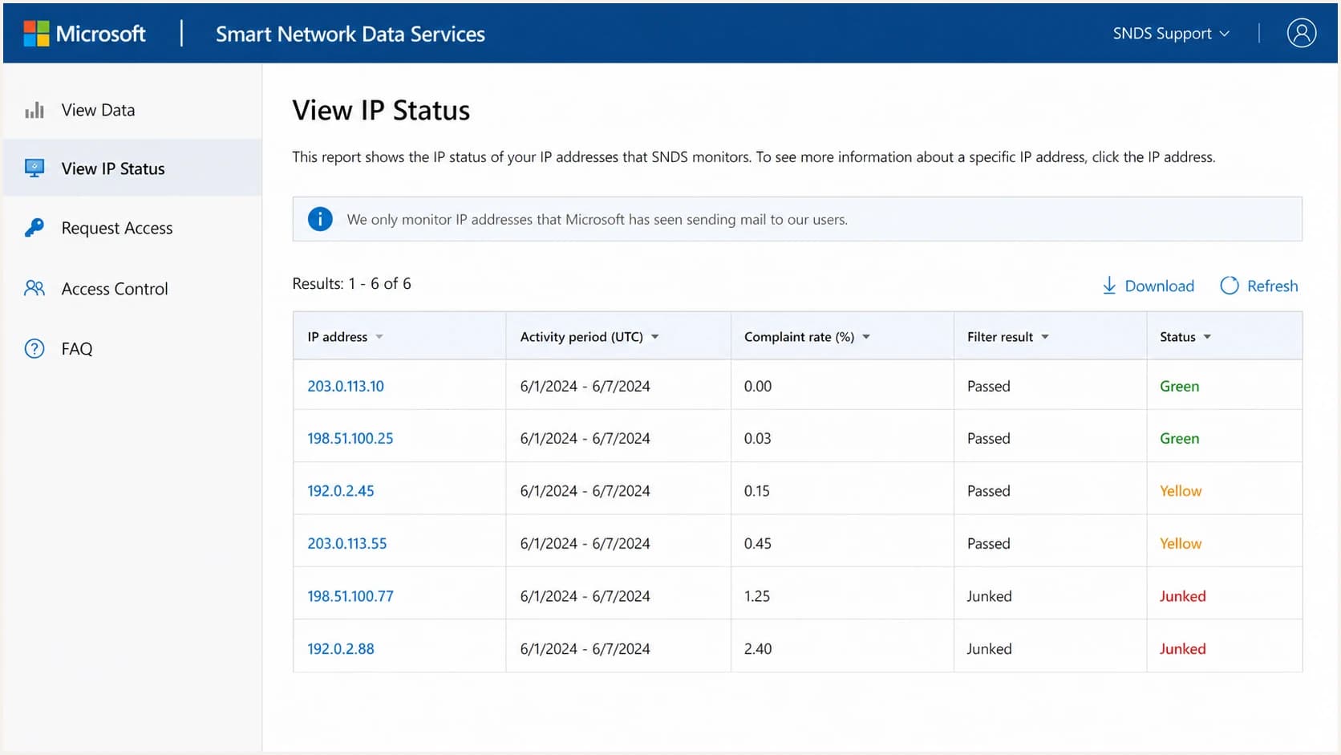Click the Microsoft wordmark text
Viewport: 1341px width, 755px height.
click(101, 34)
